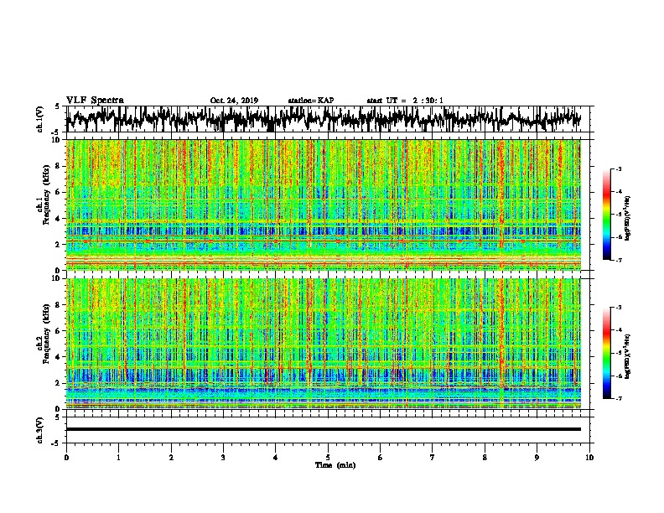664x513 pixels.
Task: Click the ch.2 frequency tick label "2"
Action: pos(60,383)
